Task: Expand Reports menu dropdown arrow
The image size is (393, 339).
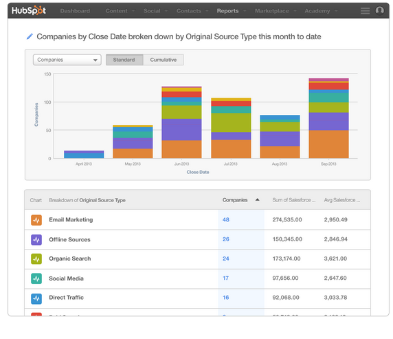Action: (245, 11)
